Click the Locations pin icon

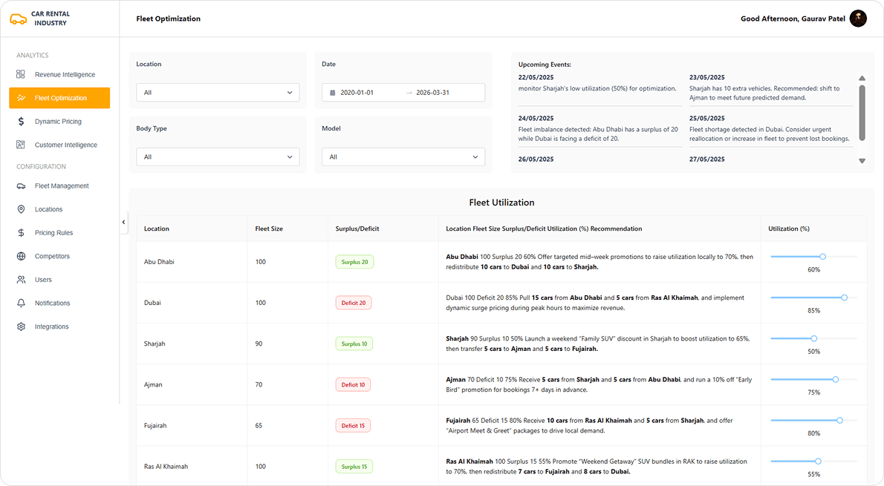tap(21, 209)
